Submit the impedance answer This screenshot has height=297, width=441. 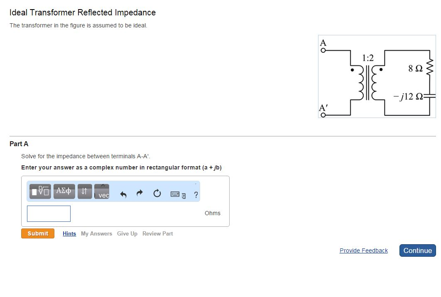[x=37, y=233]
